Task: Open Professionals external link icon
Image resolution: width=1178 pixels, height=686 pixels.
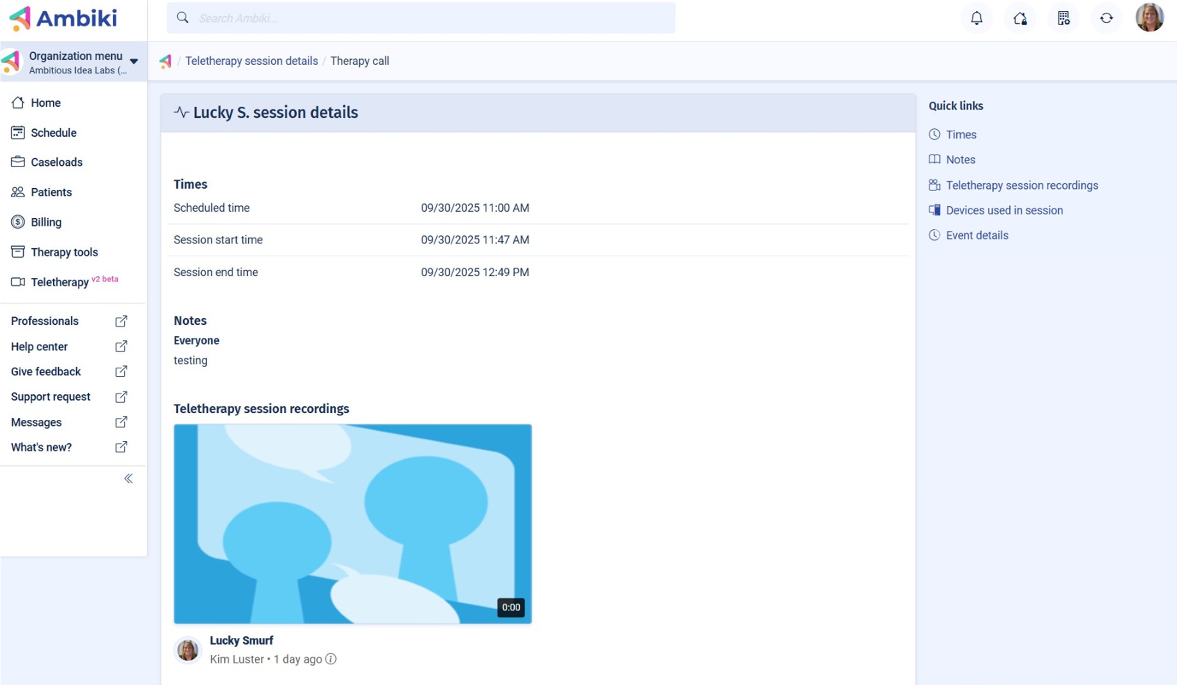Action: click(x=121, y=321)
